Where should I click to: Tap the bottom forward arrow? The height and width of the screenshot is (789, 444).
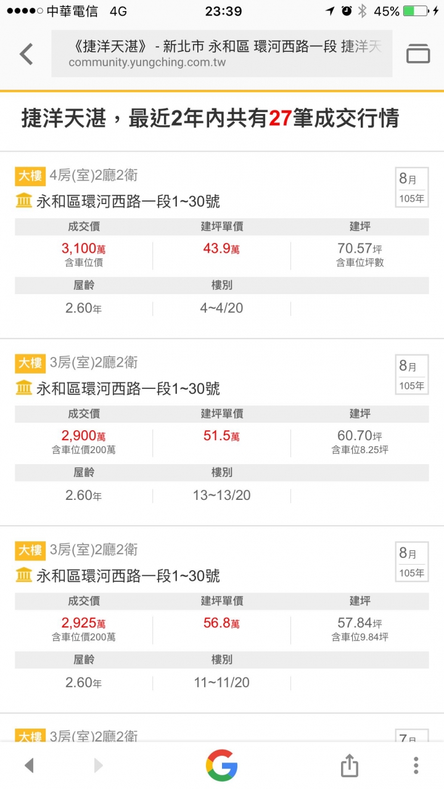pos(98,766)
